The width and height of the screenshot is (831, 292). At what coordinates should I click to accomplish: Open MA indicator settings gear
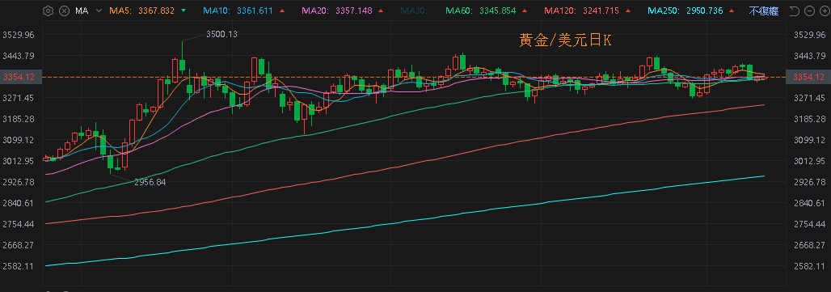(48, 11)
